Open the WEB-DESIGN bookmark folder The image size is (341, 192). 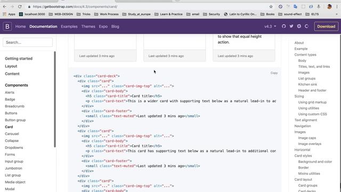[61, 14]
